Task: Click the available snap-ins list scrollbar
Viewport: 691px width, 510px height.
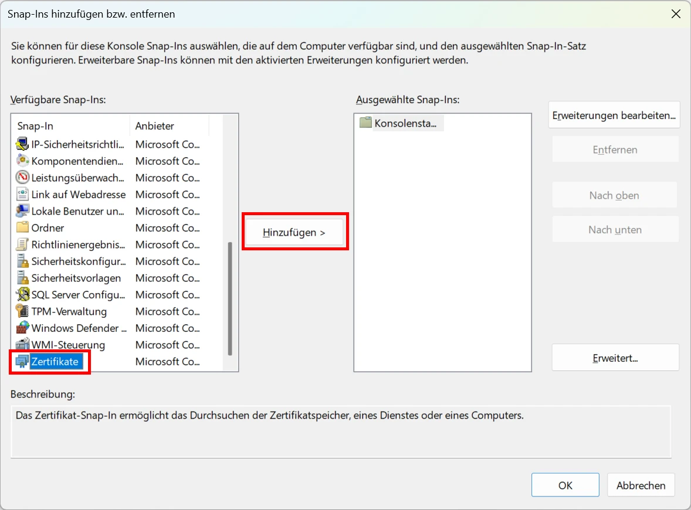Action: coord(230,299)
